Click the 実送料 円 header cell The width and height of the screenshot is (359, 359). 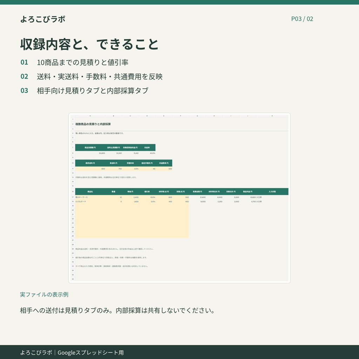[x=113, y=163]
